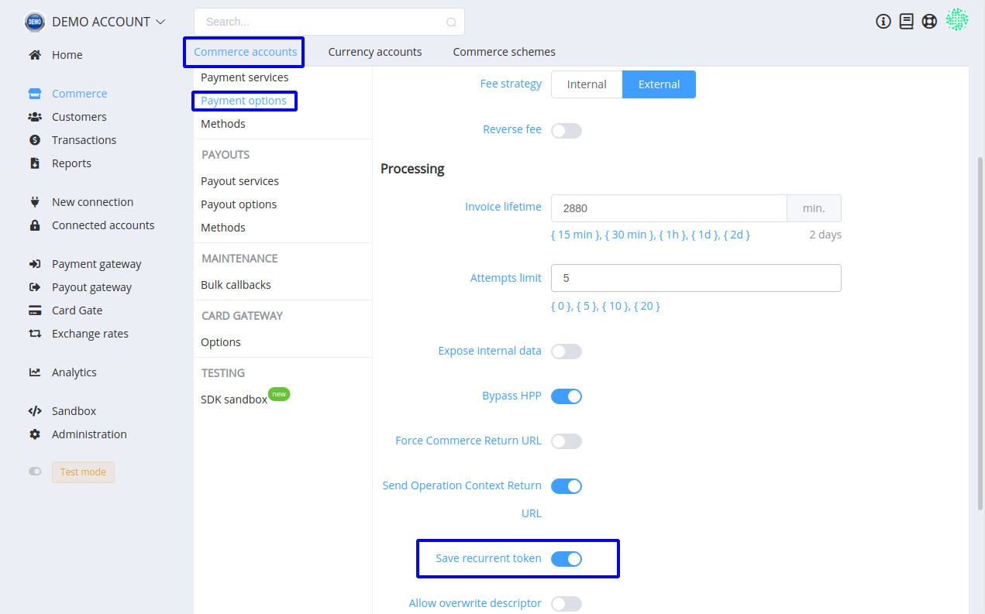Go to Home in sidebar

pyautogui.click(x=67, y=55)
